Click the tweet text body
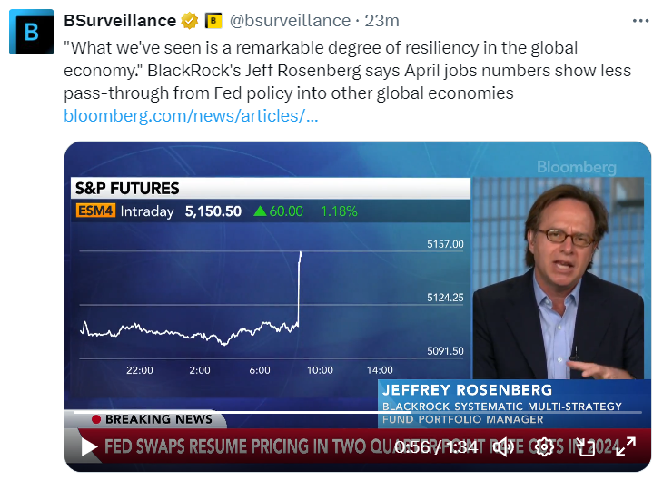 click(345, 69)
